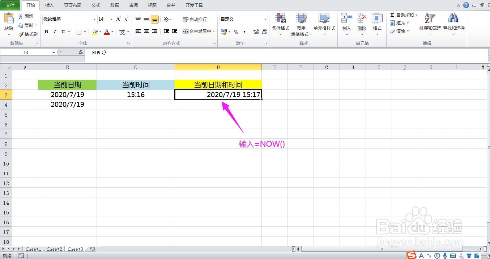490x259 pixels.
Task: Open fill color dropdown arrow
Action: coord(100,32)
